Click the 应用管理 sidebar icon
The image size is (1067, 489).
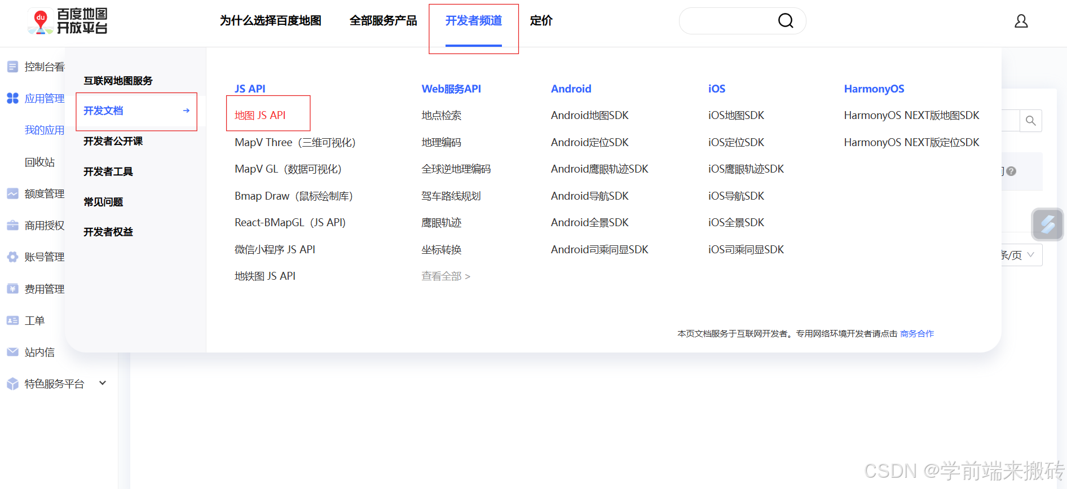coord(12,98)
